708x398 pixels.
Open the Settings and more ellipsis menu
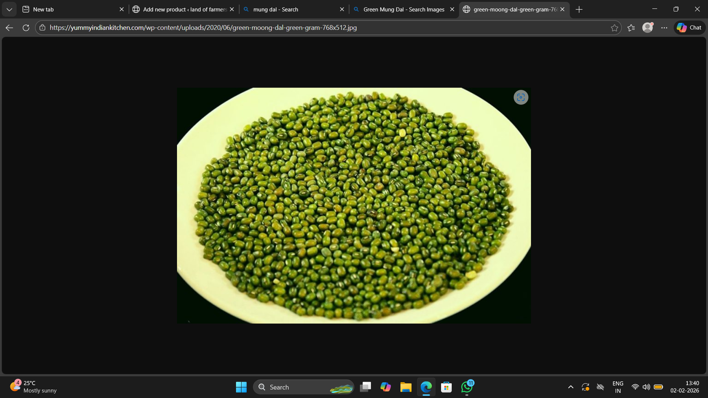coord(664,28)
